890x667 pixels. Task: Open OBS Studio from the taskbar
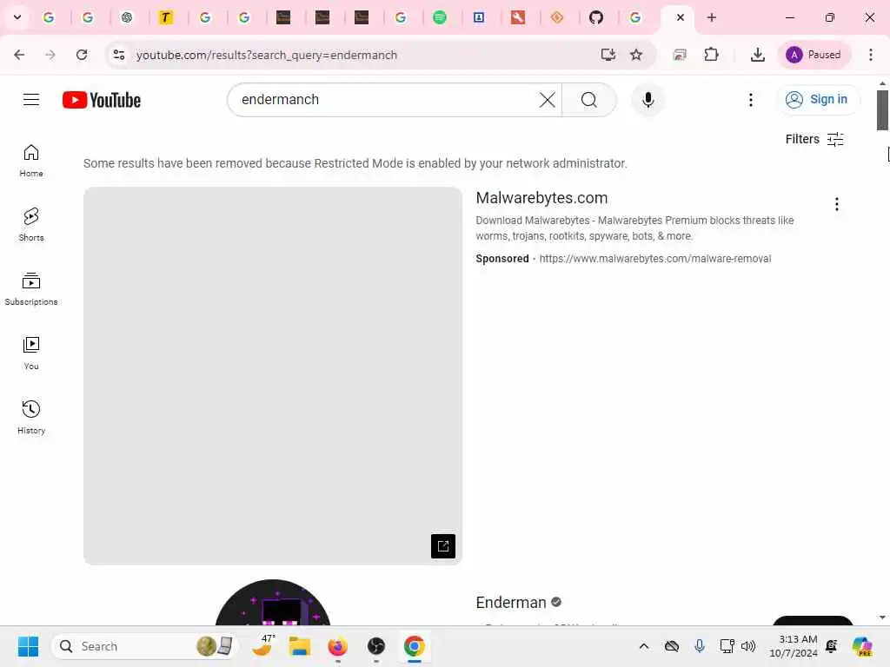pos(375,646)
